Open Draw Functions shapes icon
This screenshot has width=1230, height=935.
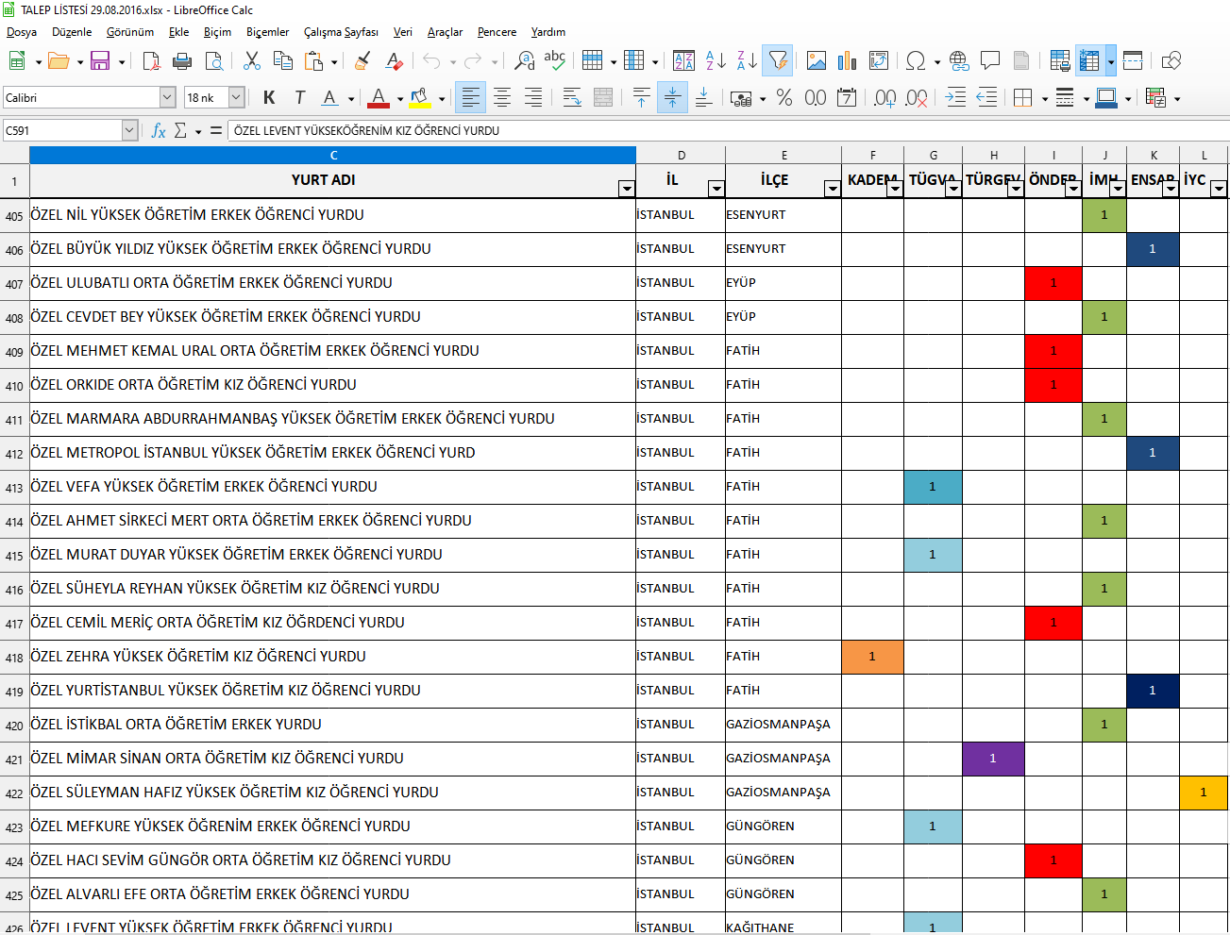[x=1171, y=61]
